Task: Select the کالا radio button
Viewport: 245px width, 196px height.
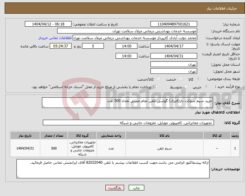Action: 198,79
